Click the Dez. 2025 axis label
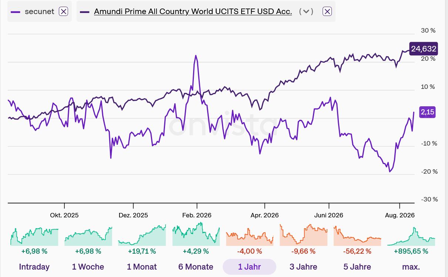Image resolution: width=448 pixels, height=277 pixels. [x=133, y=215]
